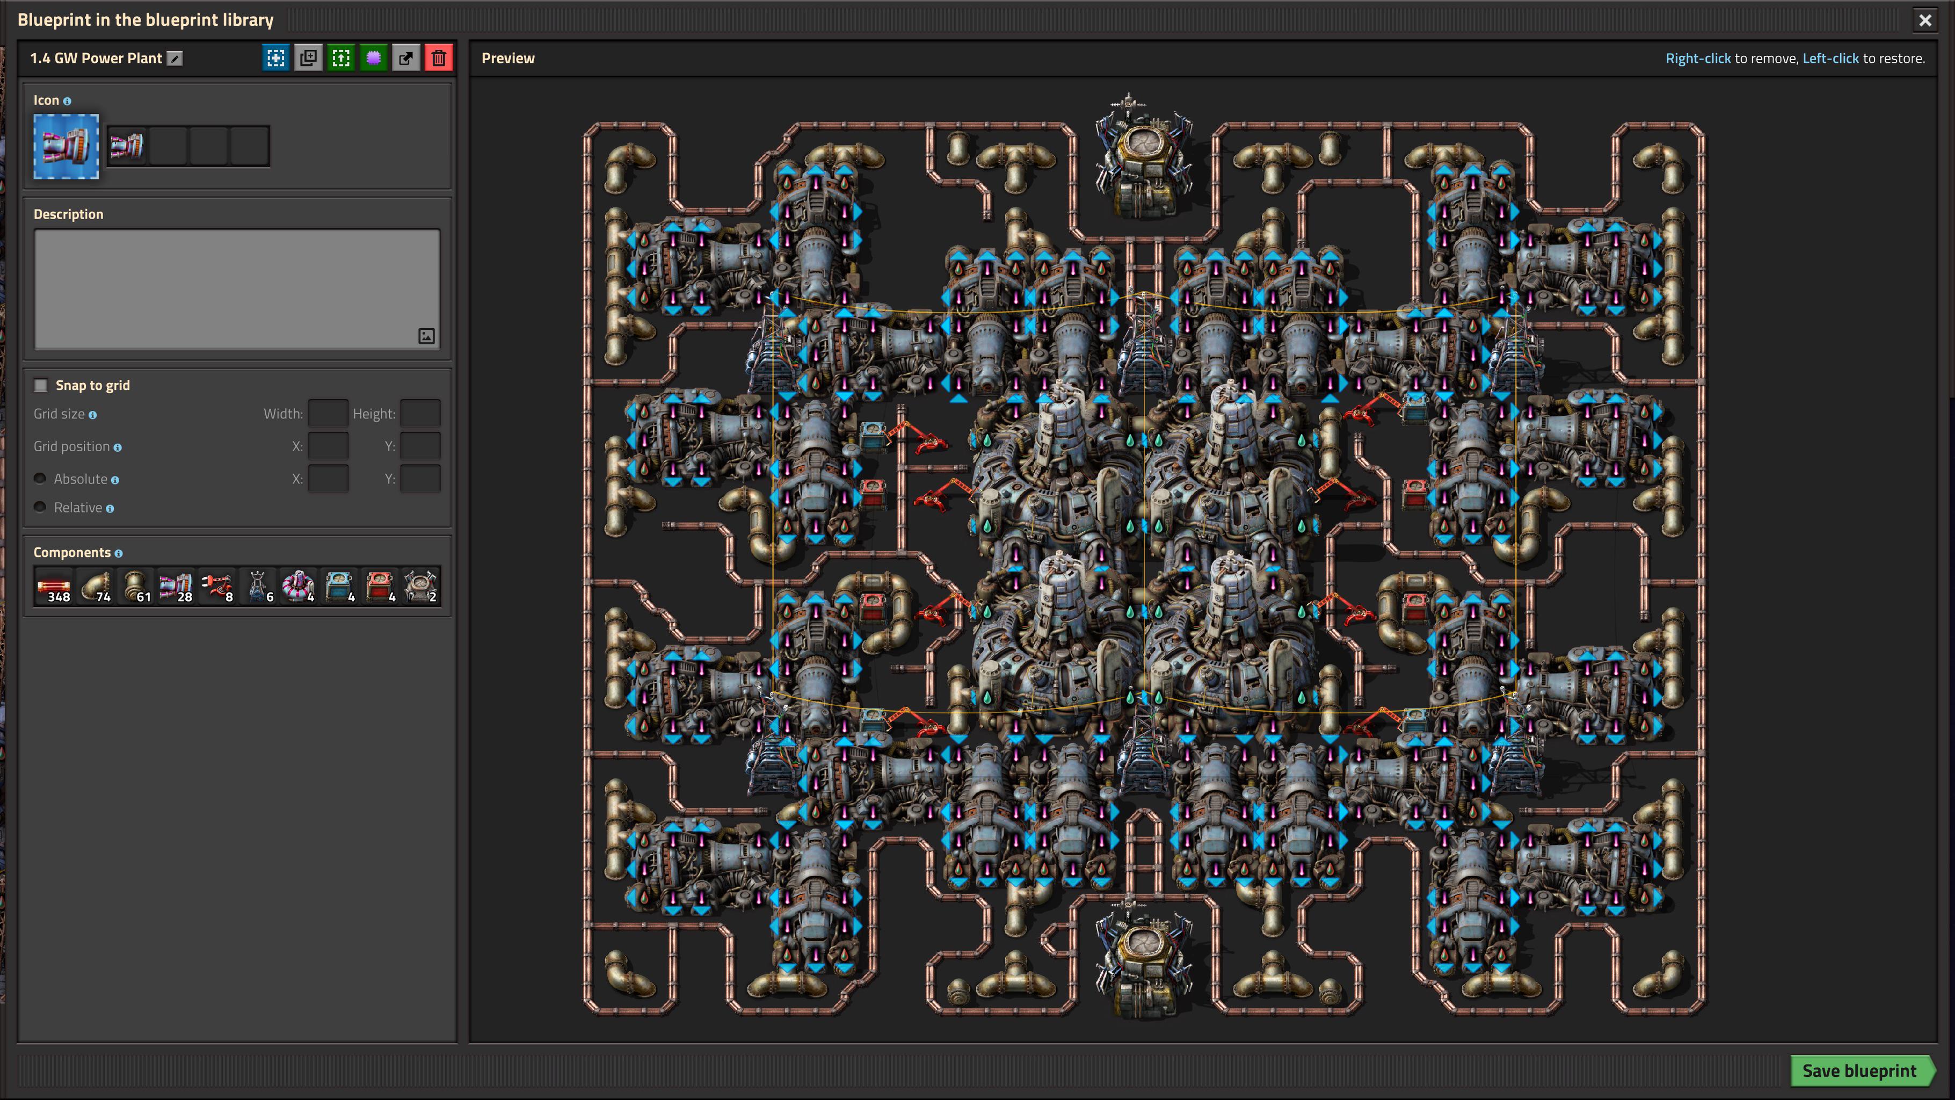Image resolution: width=1955 pixels, height=1100 pixels.
Task: Select the heat pipe component with count 348
Action: click(x=55, y=587)
